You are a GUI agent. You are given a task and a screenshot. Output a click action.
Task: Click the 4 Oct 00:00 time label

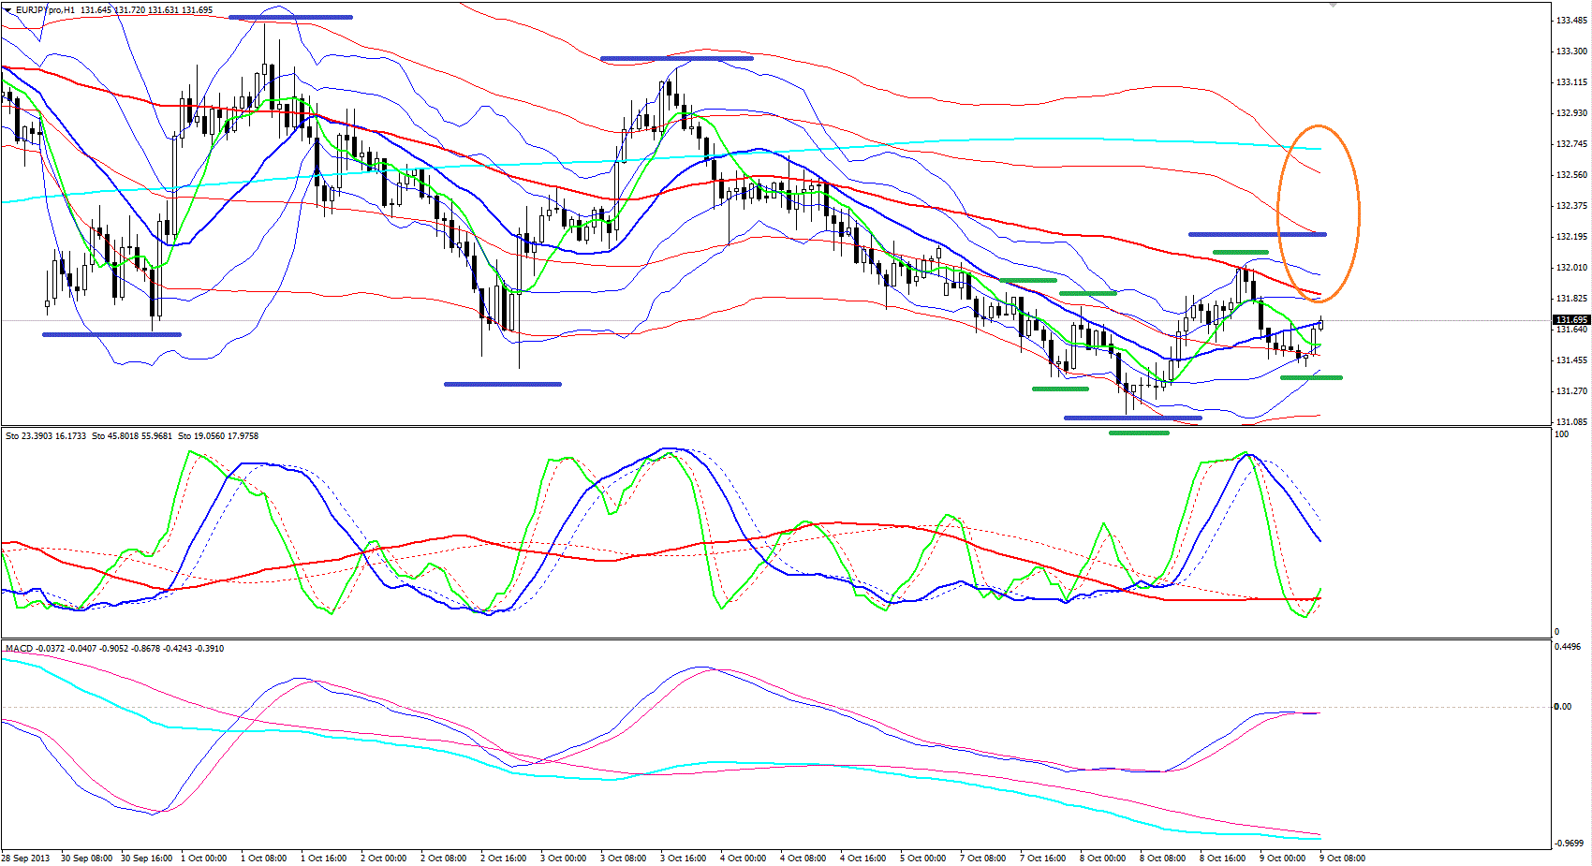click(743, 859)
